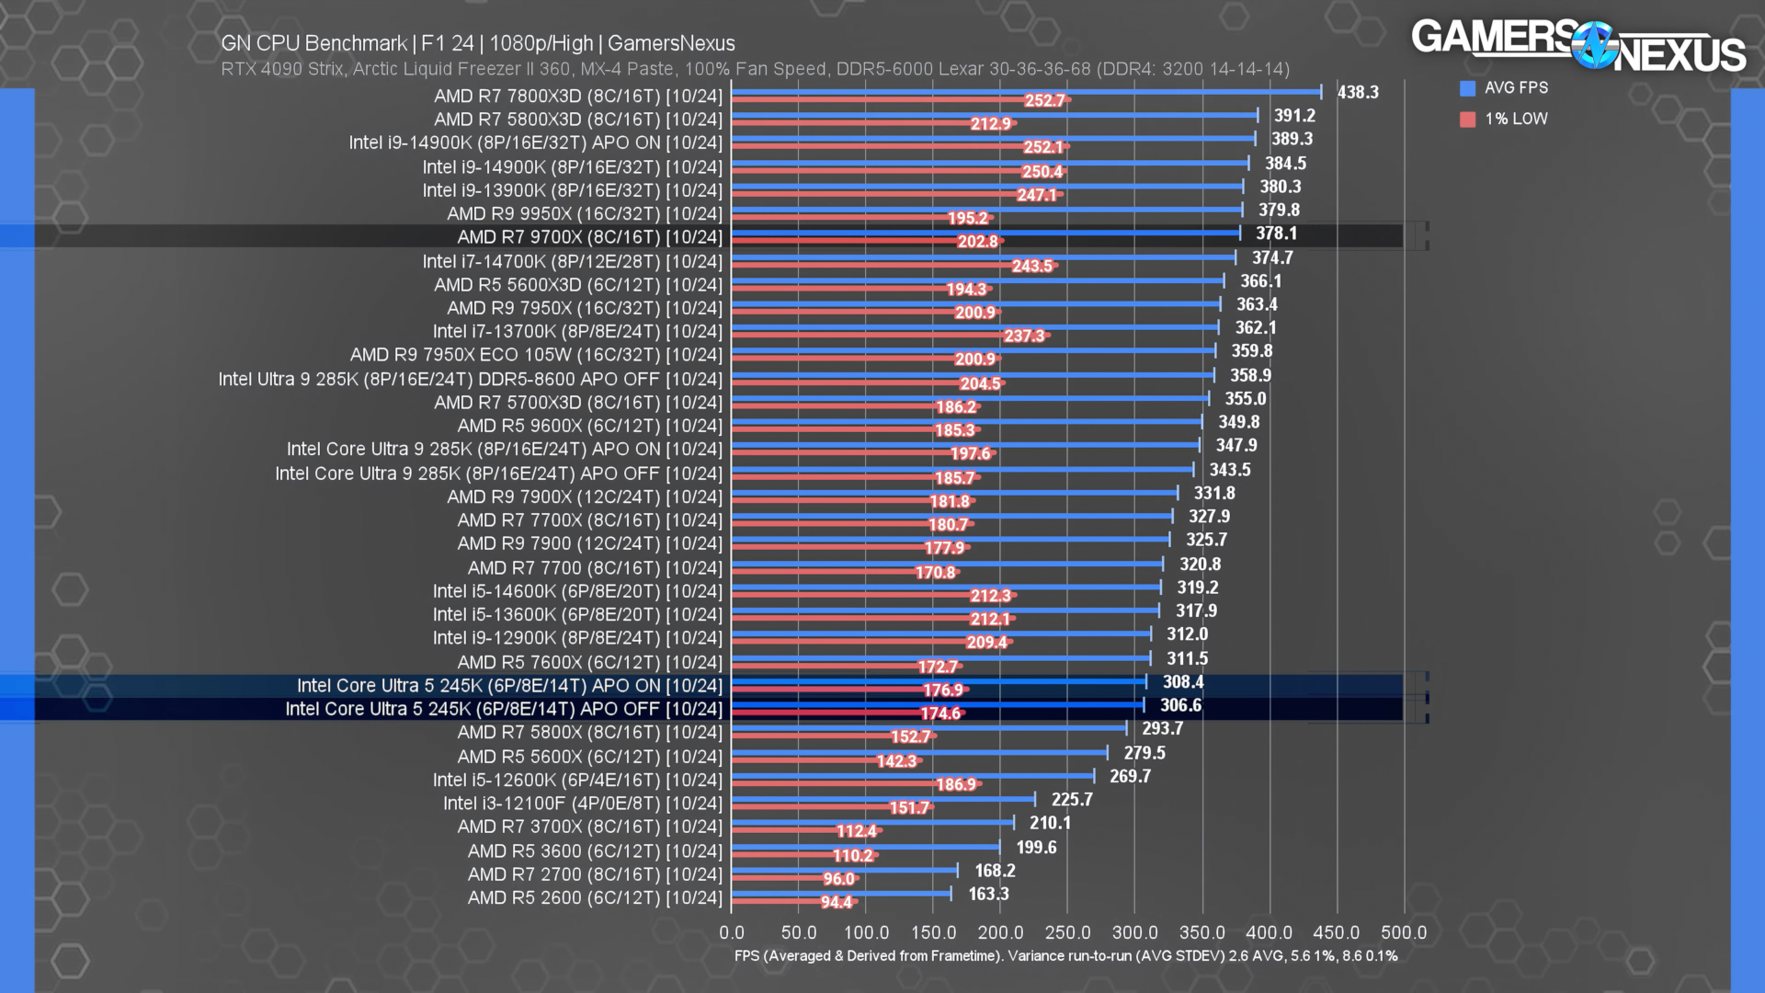Click the 163.3 average FPS value

[988, 894]
